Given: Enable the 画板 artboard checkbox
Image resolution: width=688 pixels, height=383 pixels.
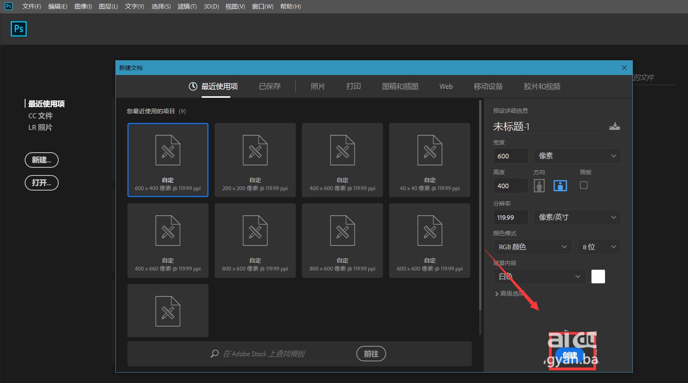Looking at the screenshot, I should [584, 185].
